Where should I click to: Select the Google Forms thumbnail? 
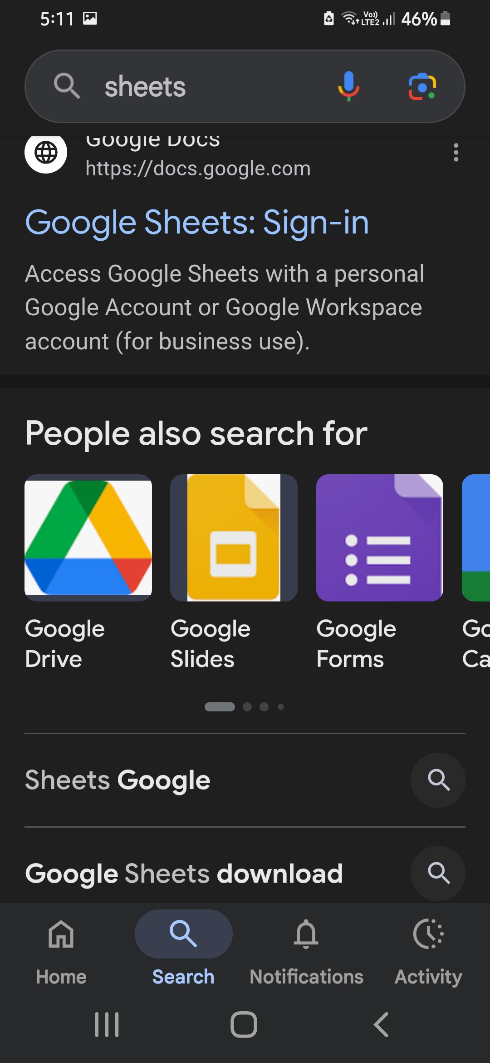click(x=379, y=538)
